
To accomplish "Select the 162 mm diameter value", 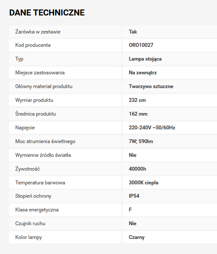I will 138,114.
